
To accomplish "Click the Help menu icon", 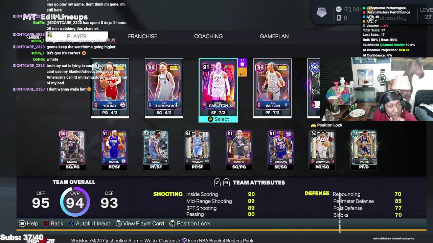I will (22, 223).
